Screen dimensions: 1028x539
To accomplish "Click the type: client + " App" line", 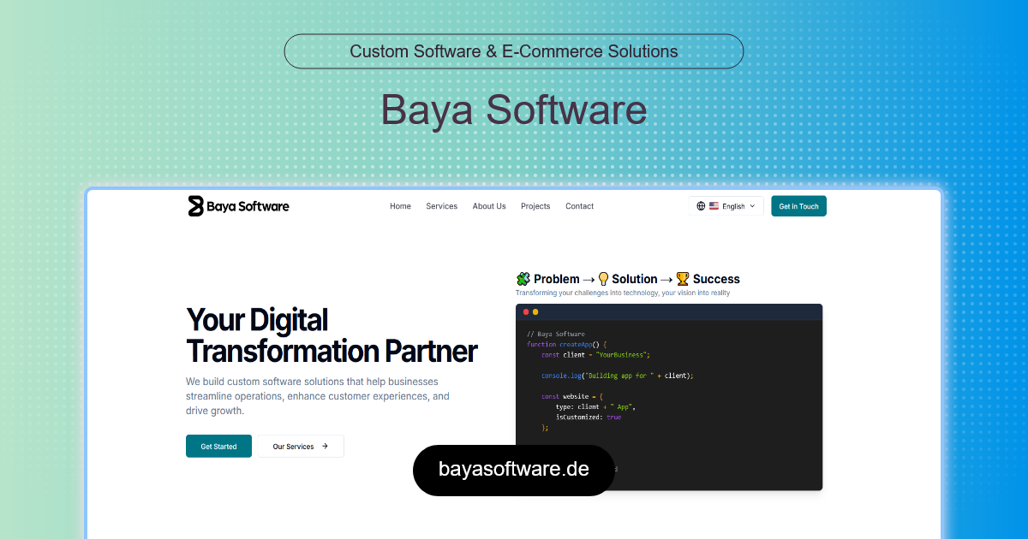I will (595, 407).
